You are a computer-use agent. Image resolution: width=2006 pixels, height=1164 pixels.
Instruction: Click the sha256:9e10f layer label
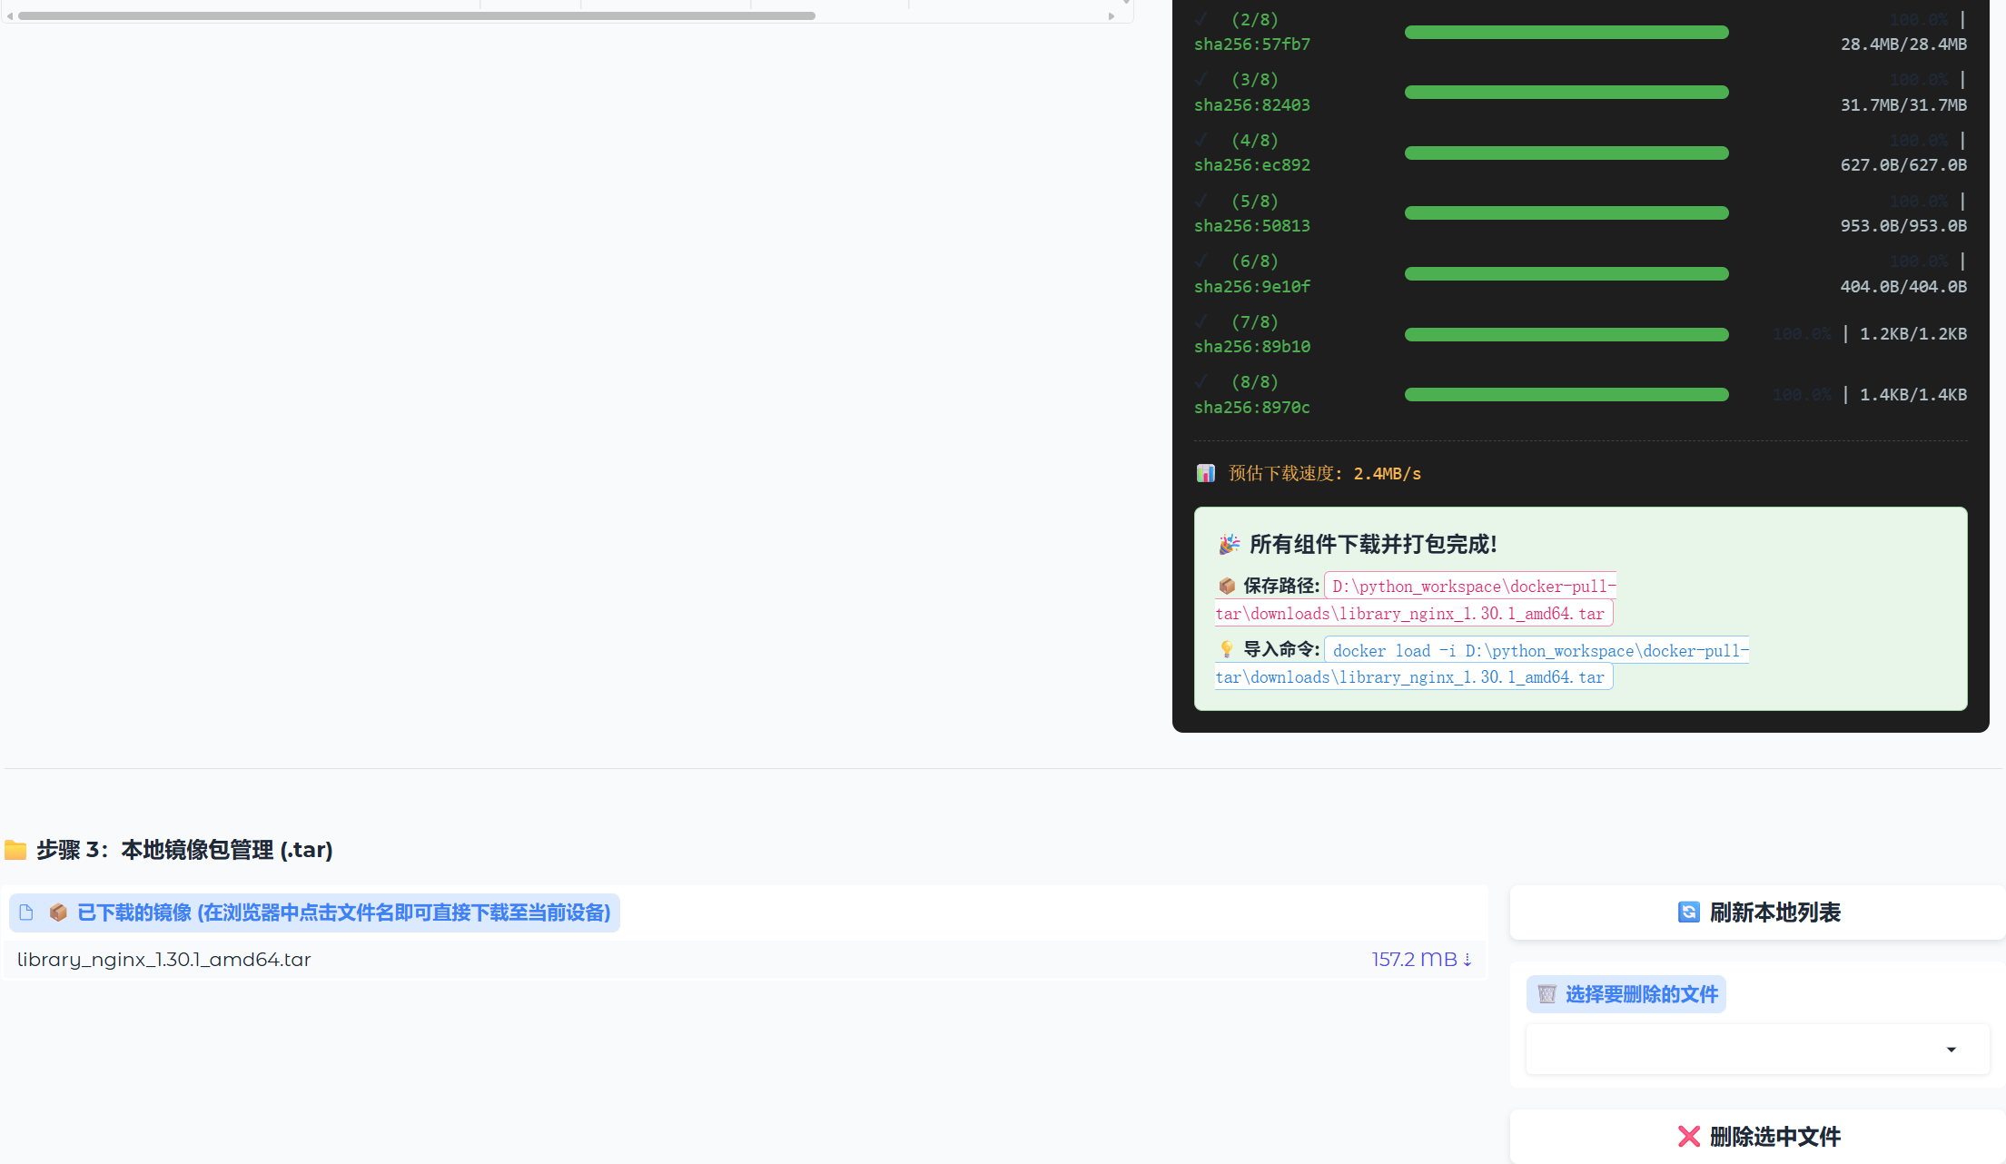pyautogui.click(x=1252, y=287)
